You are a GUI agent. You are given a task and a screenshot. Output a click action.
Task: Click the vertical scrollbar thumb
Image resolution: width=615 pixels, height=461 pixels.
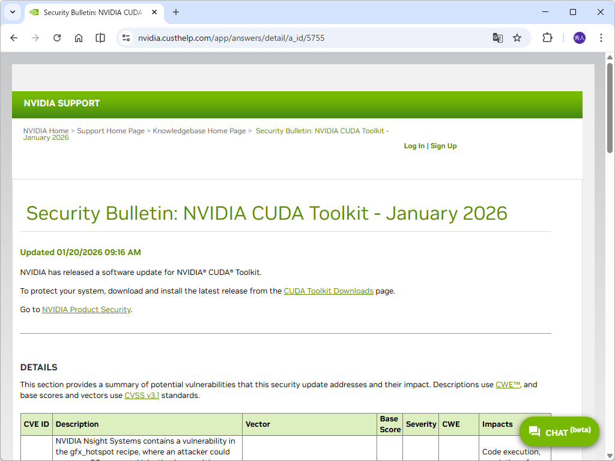click(x=610, y=108)
